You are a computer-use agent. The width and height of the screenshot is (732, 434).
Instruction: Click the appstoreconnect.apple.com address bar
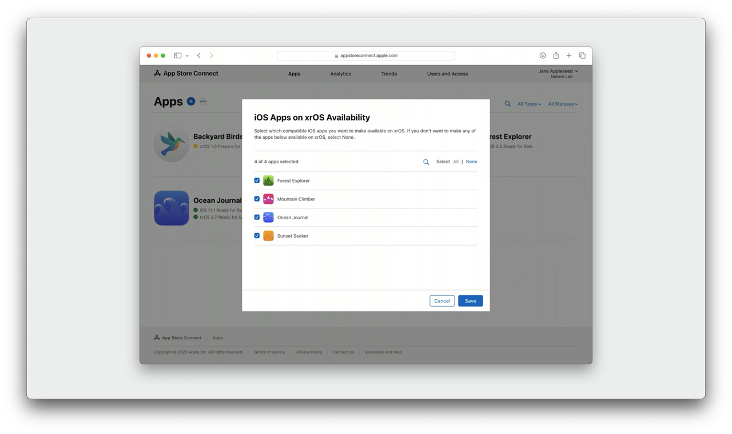click(x=366, y=55)
